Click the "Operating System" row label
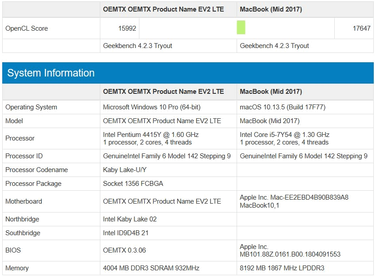376x277 pixels. coord(31,107)
